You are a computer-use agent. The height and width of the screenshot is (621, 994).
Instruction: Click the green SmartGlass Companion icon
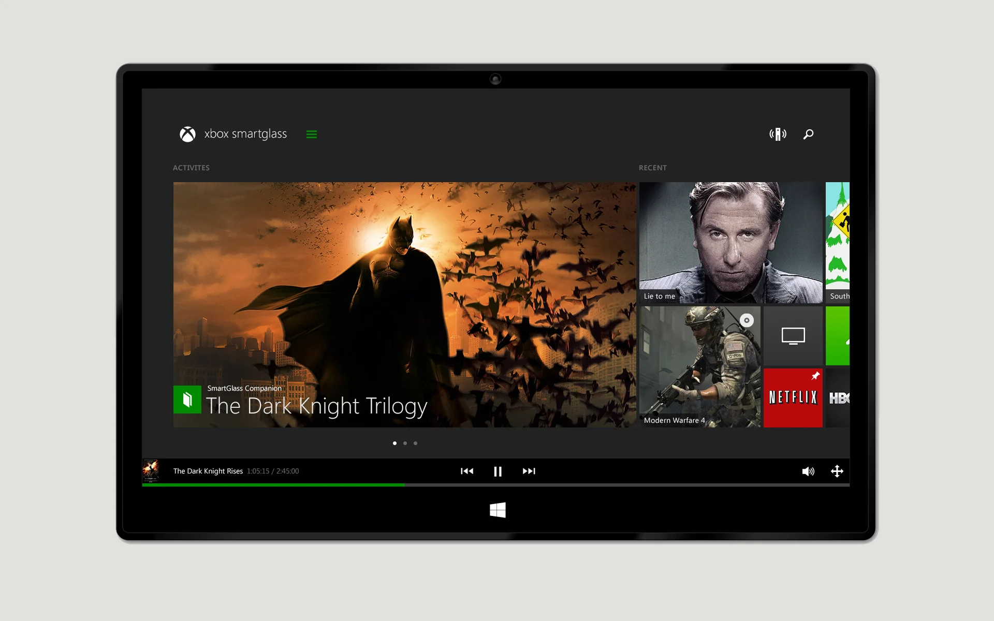(187, 400)
